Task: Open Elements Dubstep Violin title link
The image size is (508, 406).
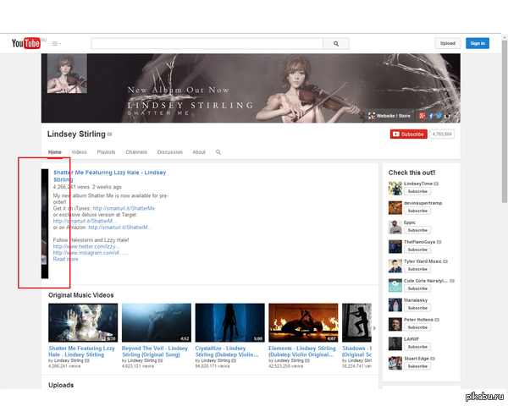Action: pos(302,351)
